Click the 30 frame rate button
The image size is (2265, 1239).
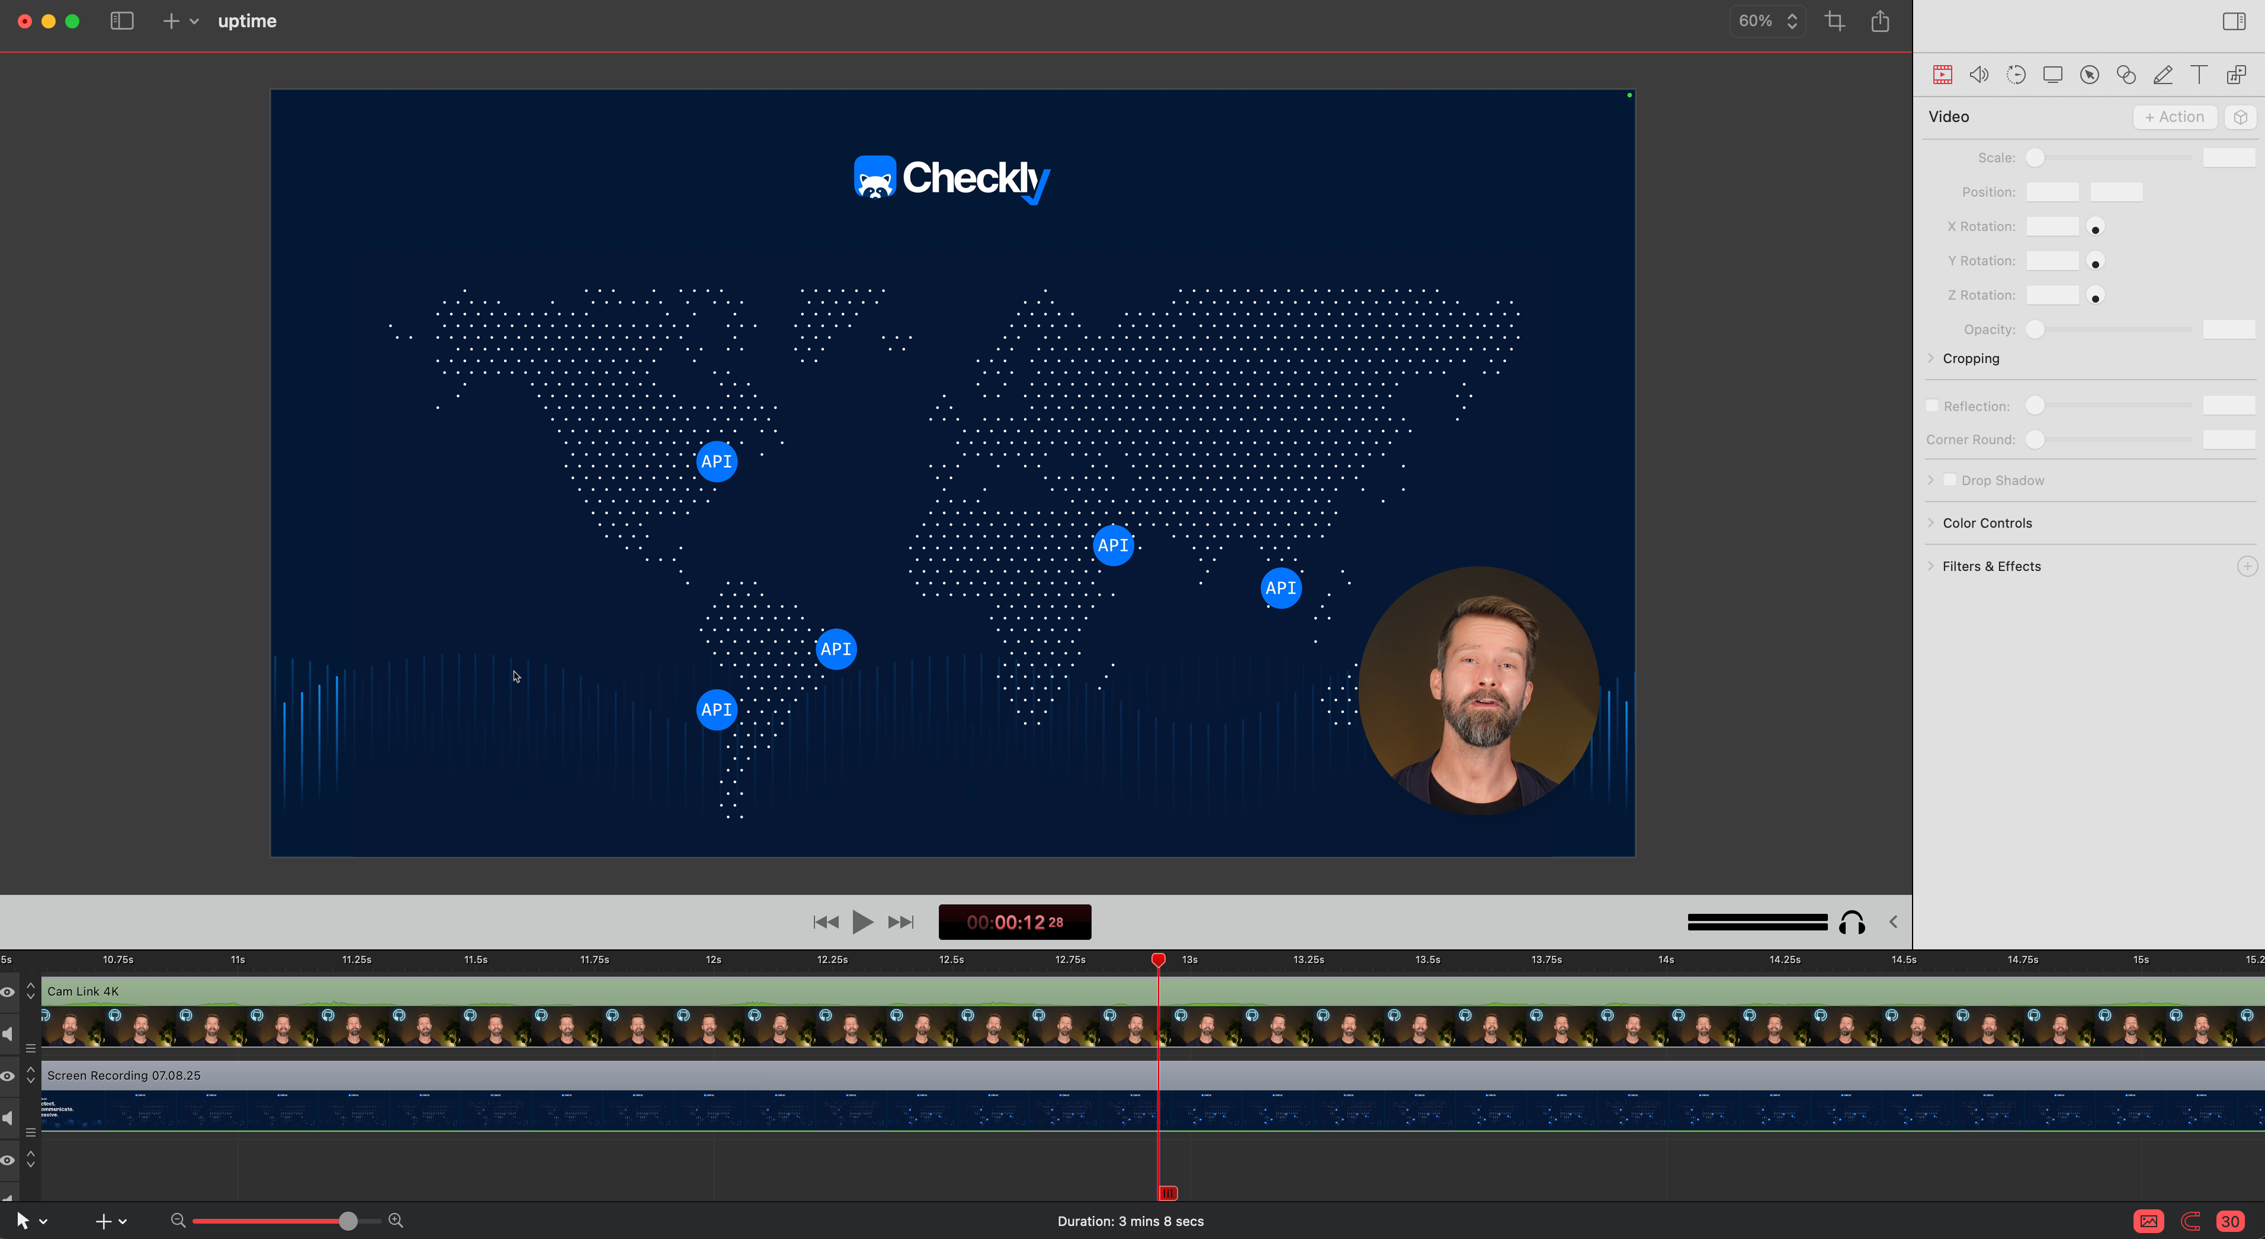[2231, 1221]
